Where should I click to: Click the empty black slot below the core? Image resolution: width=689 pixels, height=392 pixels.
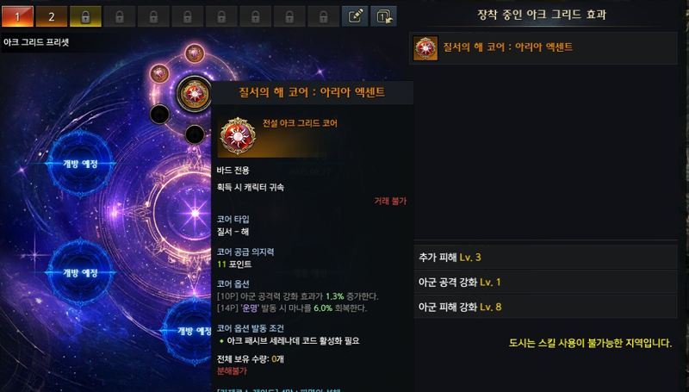coord(195,134)
